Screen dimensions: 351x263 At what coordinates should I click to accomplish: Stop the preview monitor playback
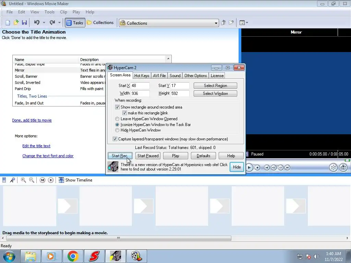pyautogui.click(x=257, y=167)
